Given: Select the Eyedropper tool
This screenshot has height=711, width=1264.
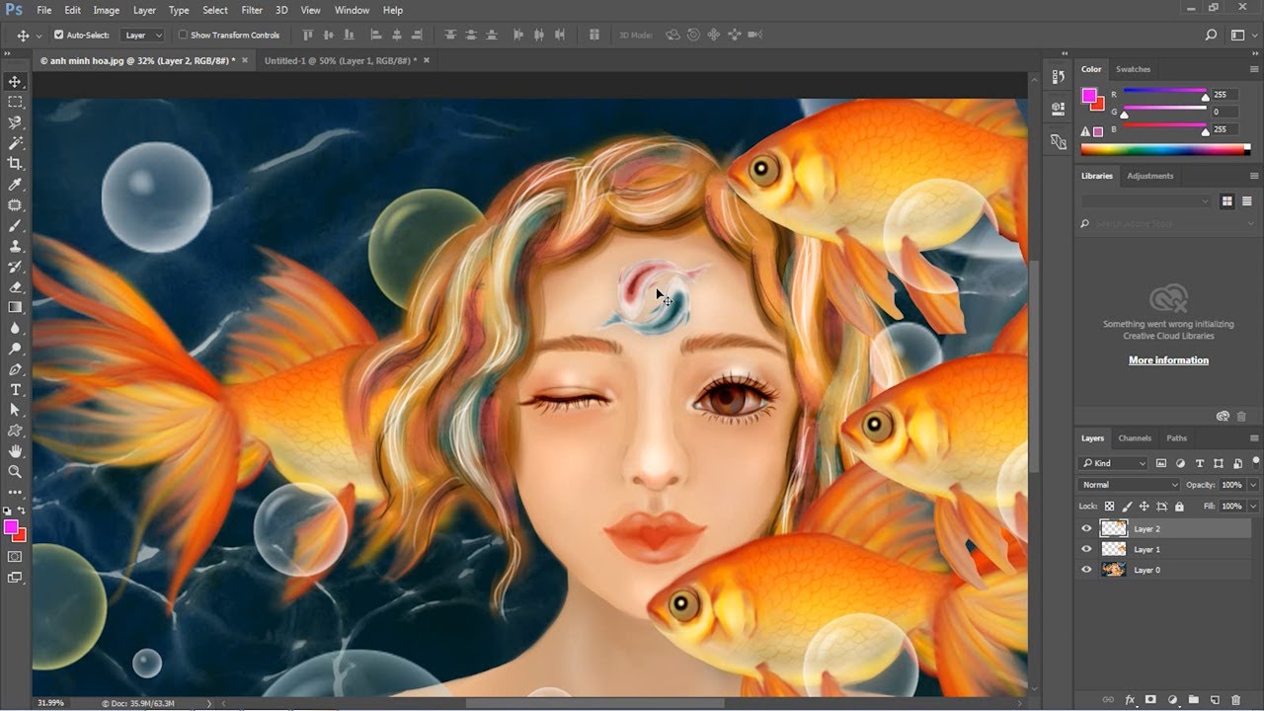Looking at the screenshot, I should (x=15, y=185).
